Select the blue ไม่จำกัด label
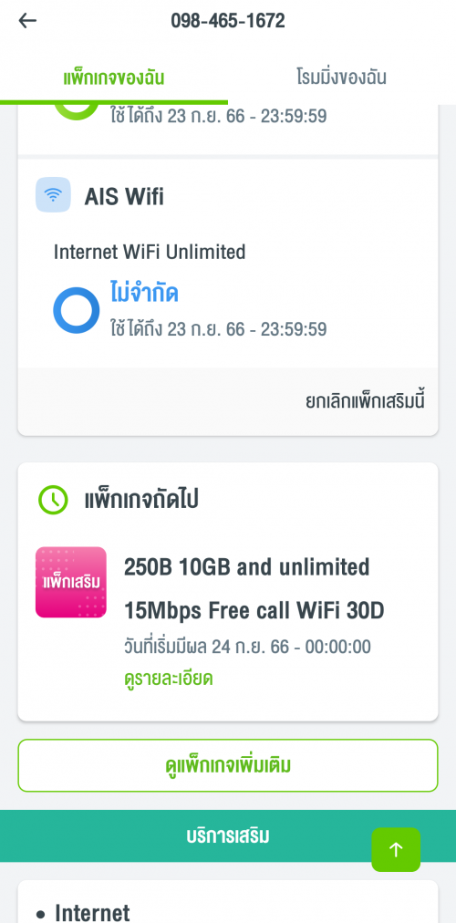The width and height of the screenshot is (456, 923). [x=144, y=292]
